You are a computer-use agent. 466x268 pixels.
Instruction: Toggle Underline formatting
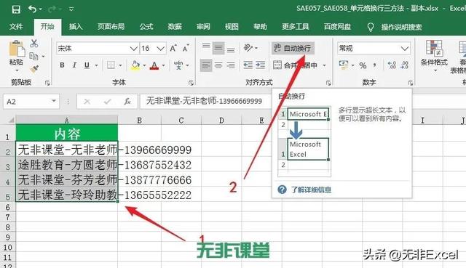pyautogui.click(x=87, y=65)
